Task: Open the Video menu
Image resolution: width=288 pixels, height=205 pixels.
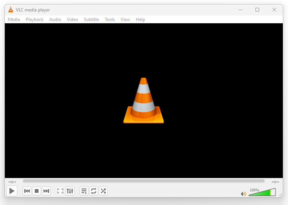Action: point(72,19)
